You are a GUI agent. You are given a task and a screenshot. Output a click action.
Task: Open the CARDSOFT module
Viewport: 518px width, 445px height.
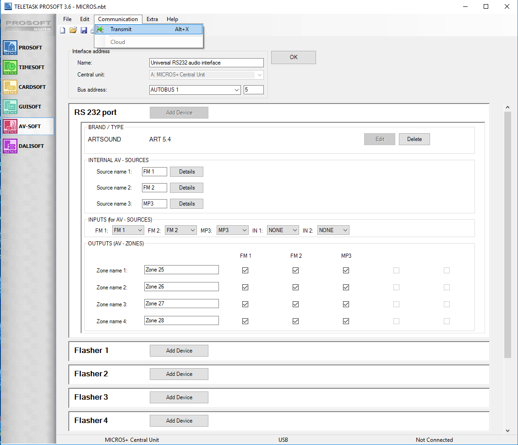pos(24,87)
